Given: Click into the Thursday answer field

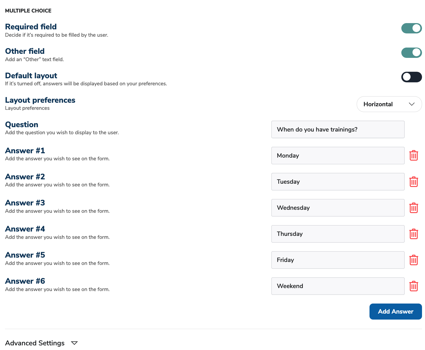Looking at the screenshot, I should [x=338, y=234].
